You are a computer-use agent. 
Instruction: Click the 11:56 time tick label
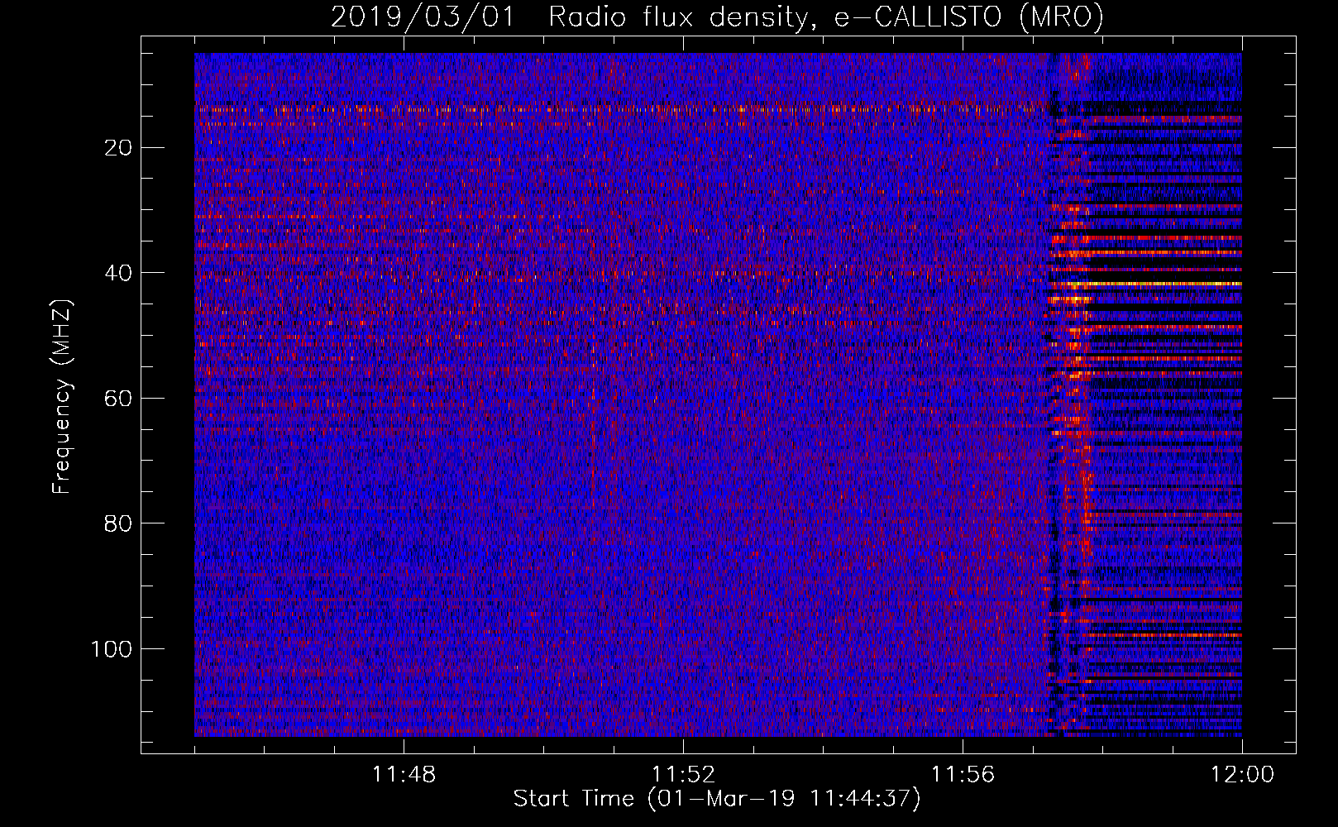click(x=963, y=775)
